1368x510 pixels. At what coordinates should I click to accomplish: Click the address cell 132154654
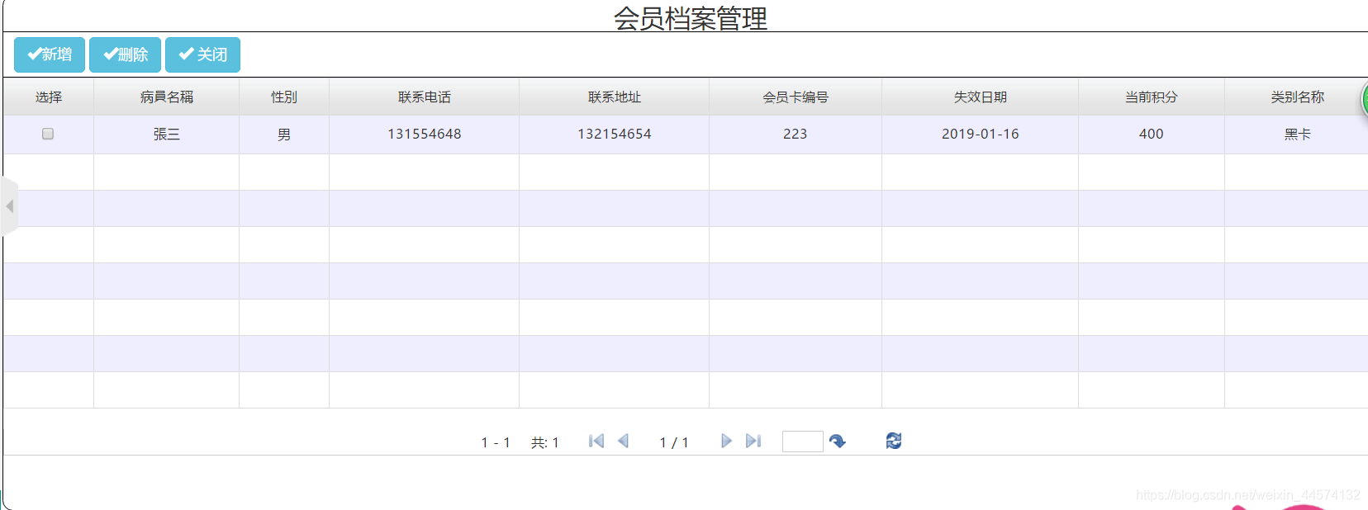click(x=615, y=135)
